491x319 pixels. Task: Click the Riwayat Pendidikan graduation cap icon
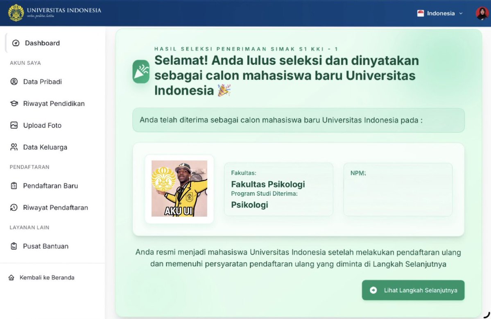pos(14,103)
